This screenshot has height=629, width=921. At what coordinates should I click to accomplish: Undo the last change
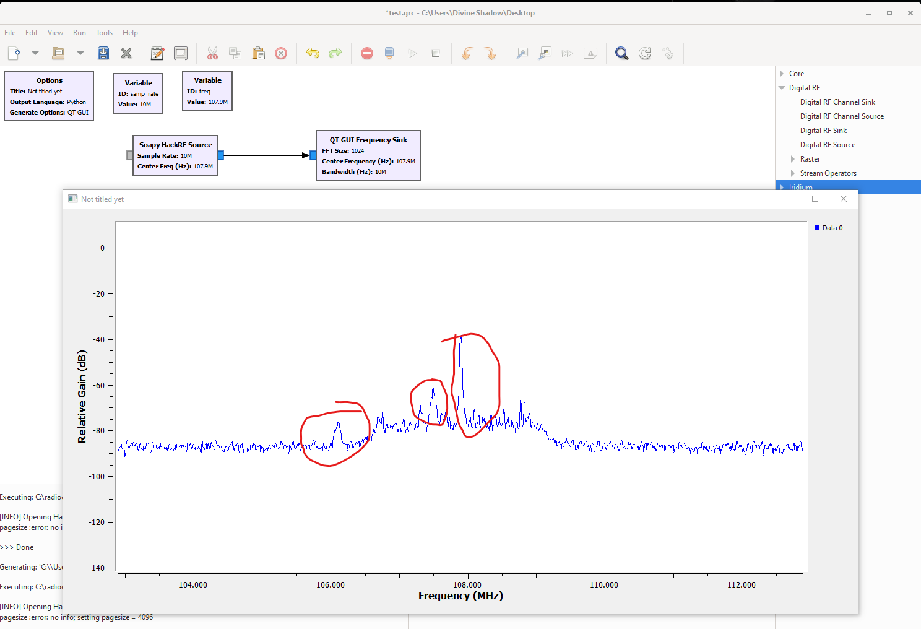tap(313, 53)
